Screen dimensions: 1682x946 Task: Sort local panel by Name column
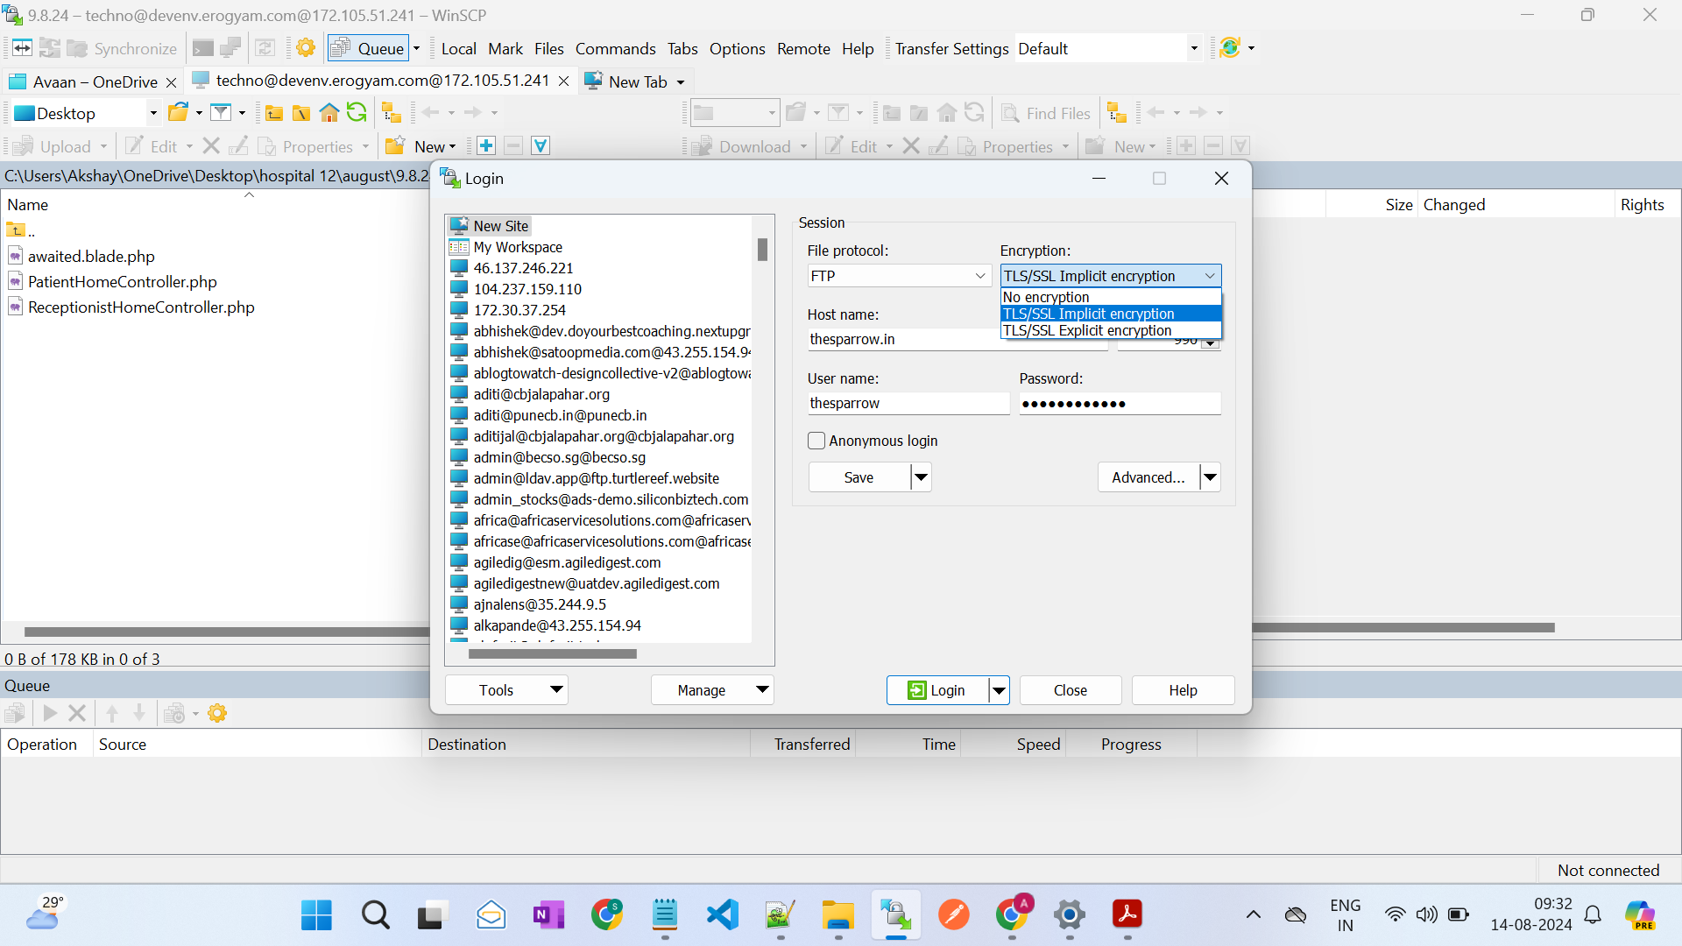point(27,204)
